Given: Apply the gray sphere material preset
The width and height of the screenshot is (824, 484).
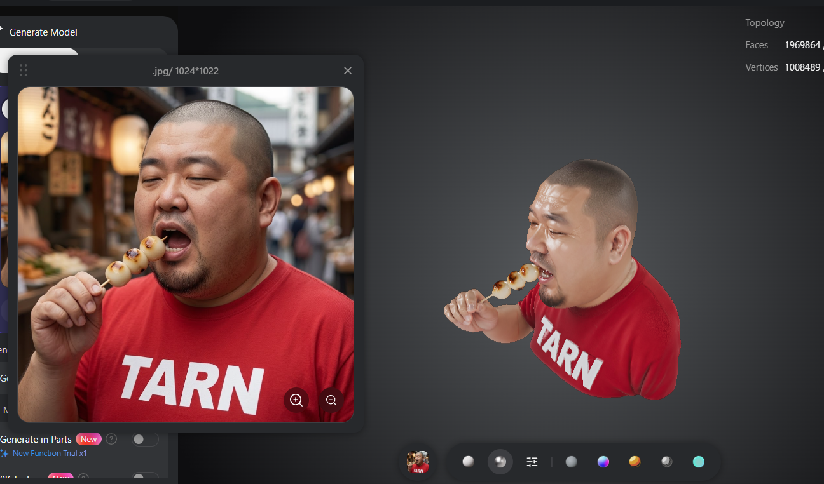Looking at the screenshot, I should coord(572,462).
